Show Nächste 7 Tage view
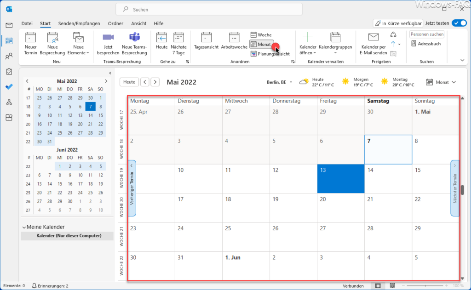The width and height of the screenshot is (471, 290). click(178, 44)
